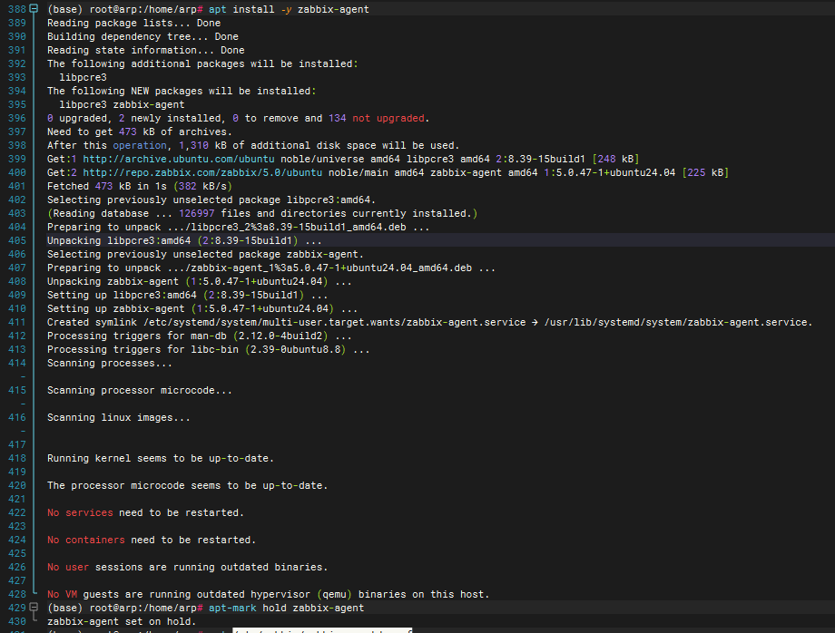
Task: Collapse the fold marker at line 429
Action: click(x=34, y=607)
